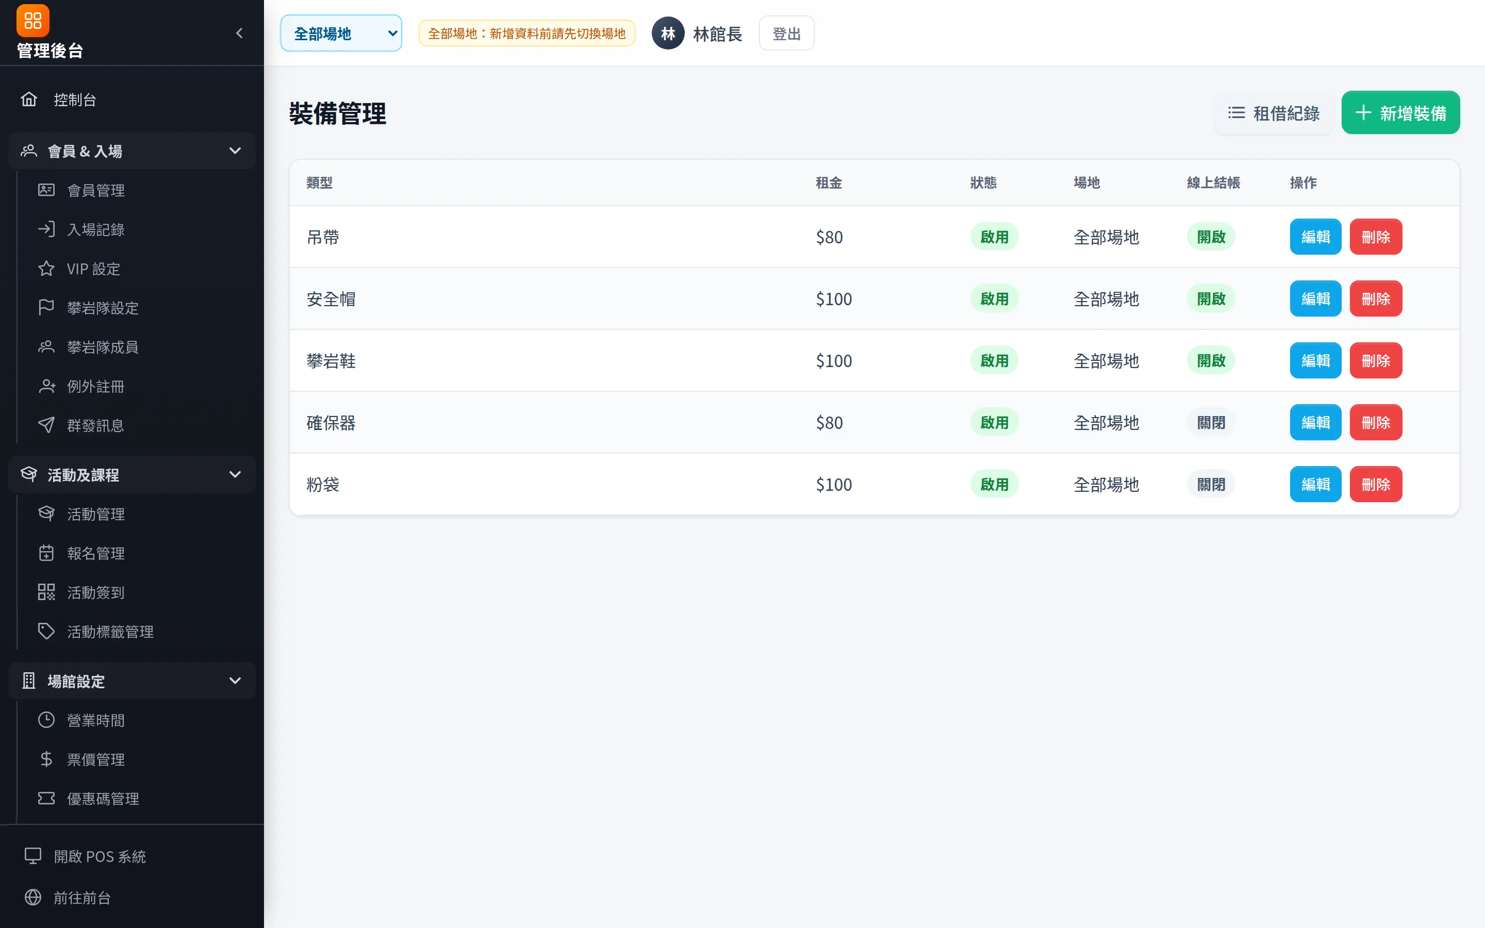1485x928 pixels.
Task: Open 攀岩隊設定 flag icon
Action: 46,307
